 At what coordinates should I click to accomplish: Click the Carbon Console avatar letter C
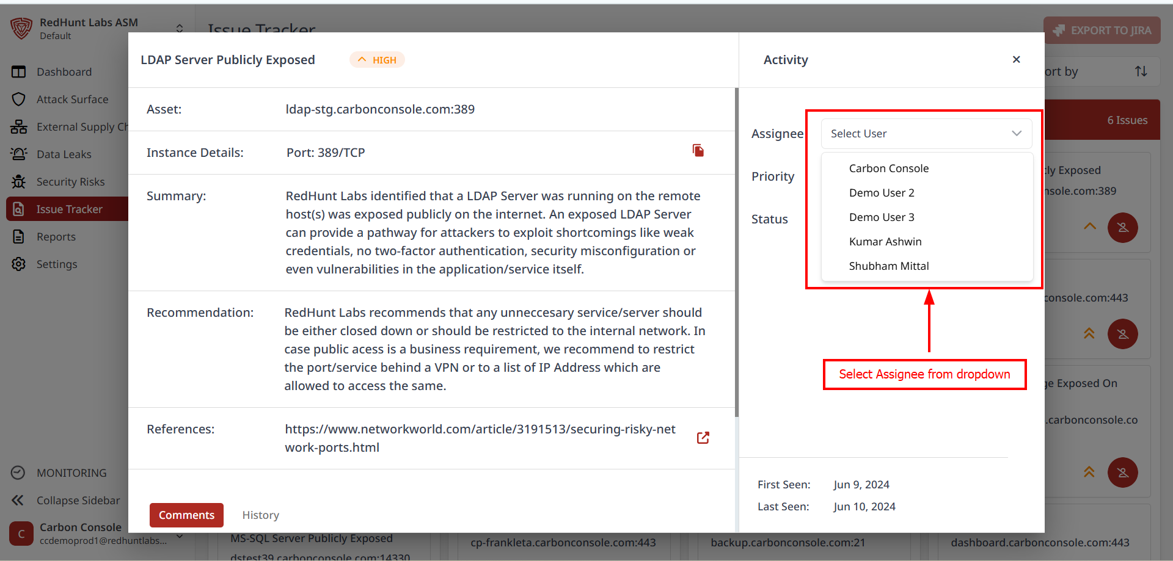click(21, 534)
